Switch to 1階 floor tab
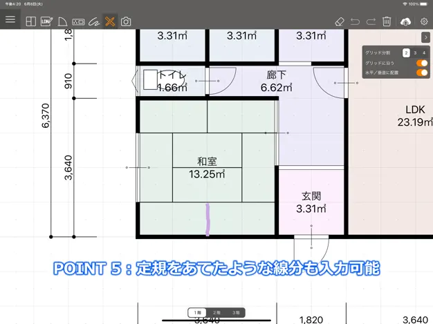The height and width of the screenshot is (324, 433). [197, 313]
